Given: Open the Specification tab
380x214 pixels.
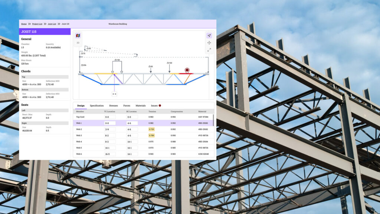Looking at the screenshot, I should click(96, 106).
